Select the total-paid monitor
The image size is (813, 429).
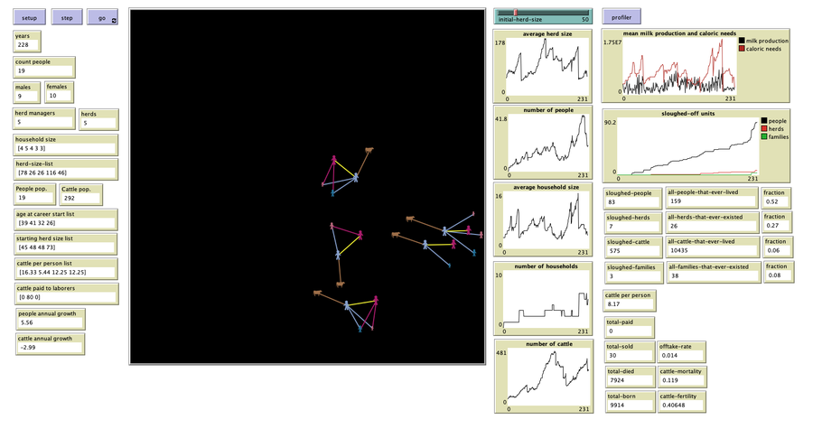pos(630,328)
